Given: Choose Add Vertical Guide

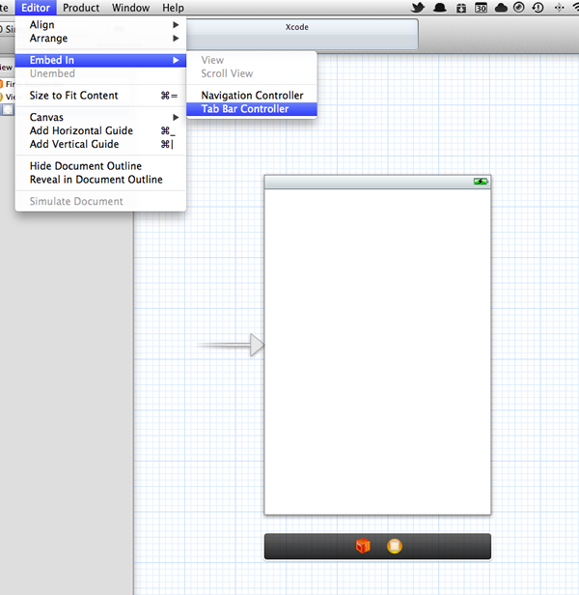Looking at the screenshot, I should coord(100,145).
